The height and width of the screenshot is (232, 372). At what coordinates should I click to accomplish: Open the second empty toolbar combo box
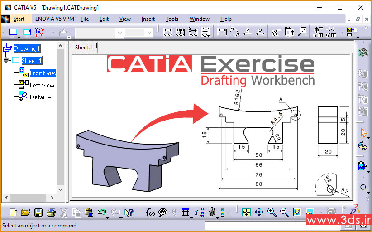click(138, 33)
